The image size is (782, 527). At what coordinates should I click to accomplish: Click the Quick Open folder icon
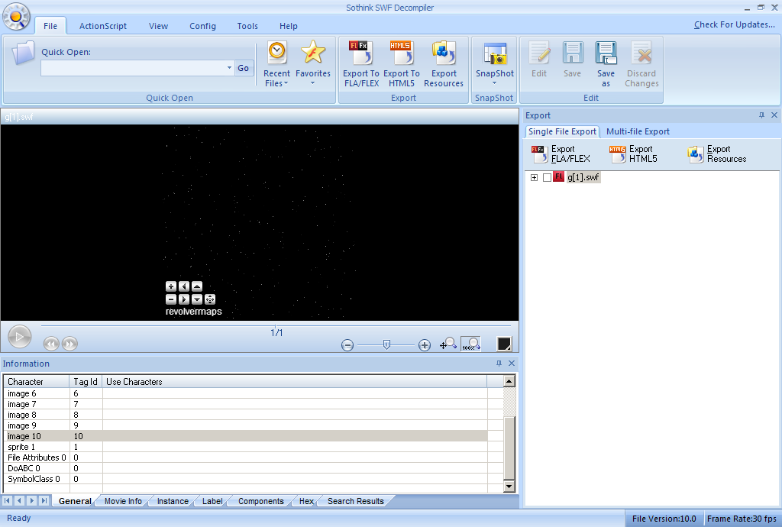click(24, 53)
